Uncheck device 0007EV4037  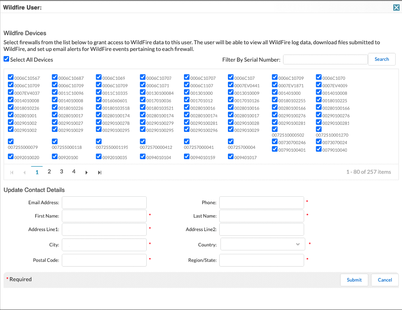point(11,92)
